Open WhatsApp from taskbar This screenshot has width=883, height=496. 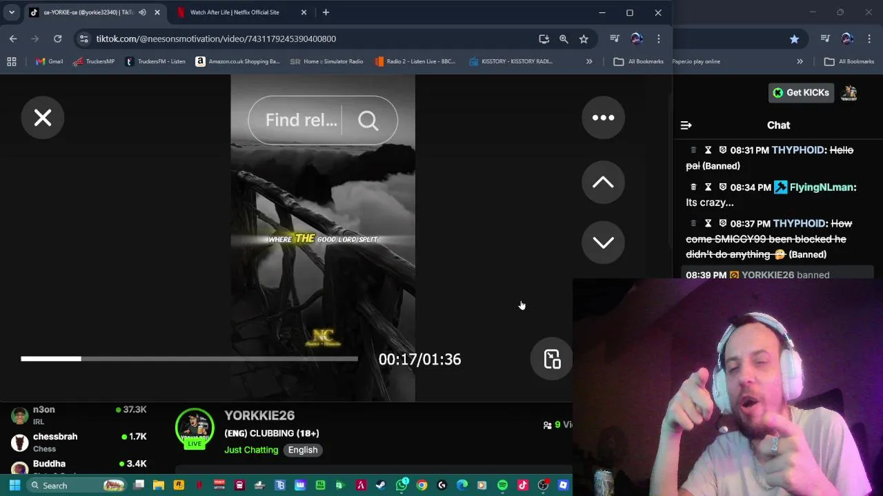click(x=401, y=486)
